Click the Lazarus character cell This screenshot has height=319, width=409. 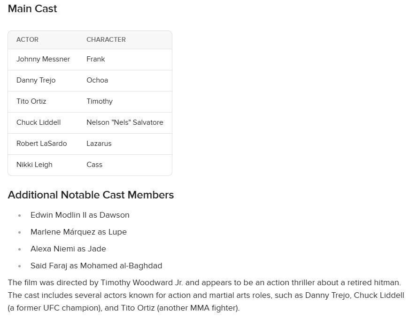99,144
